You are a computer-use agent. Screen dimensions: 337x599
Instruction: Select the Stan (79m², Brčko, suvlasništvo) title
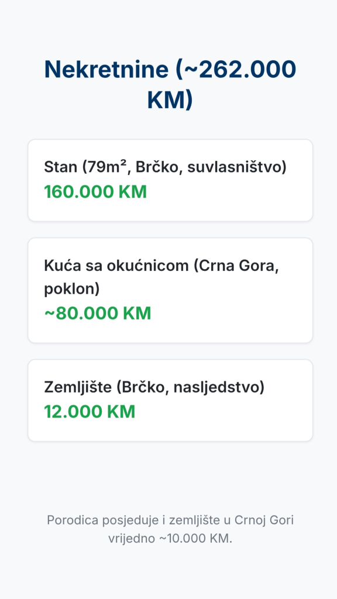(165, 167)
